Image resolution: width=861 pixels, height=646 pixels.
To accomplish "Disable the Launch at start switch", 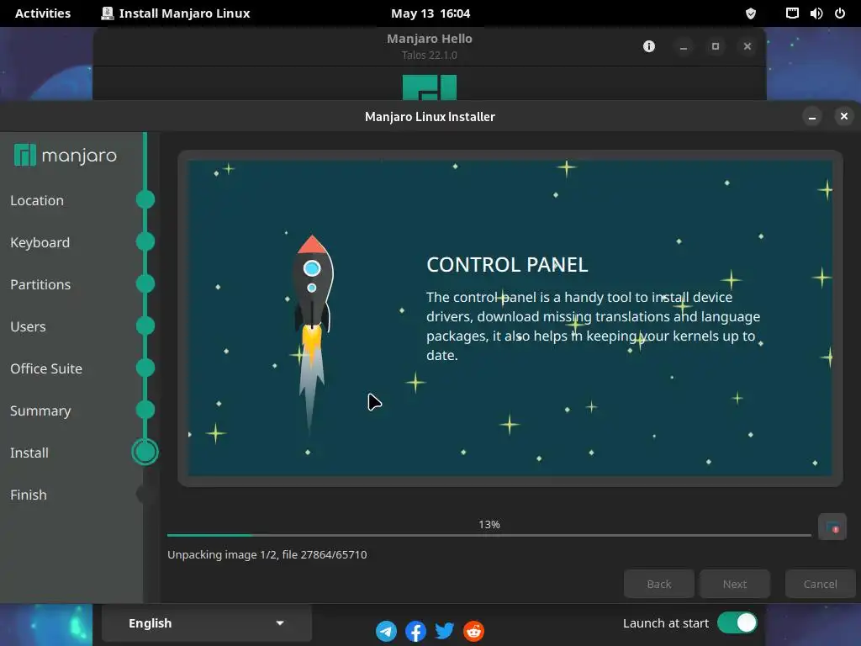I will 737,623.
